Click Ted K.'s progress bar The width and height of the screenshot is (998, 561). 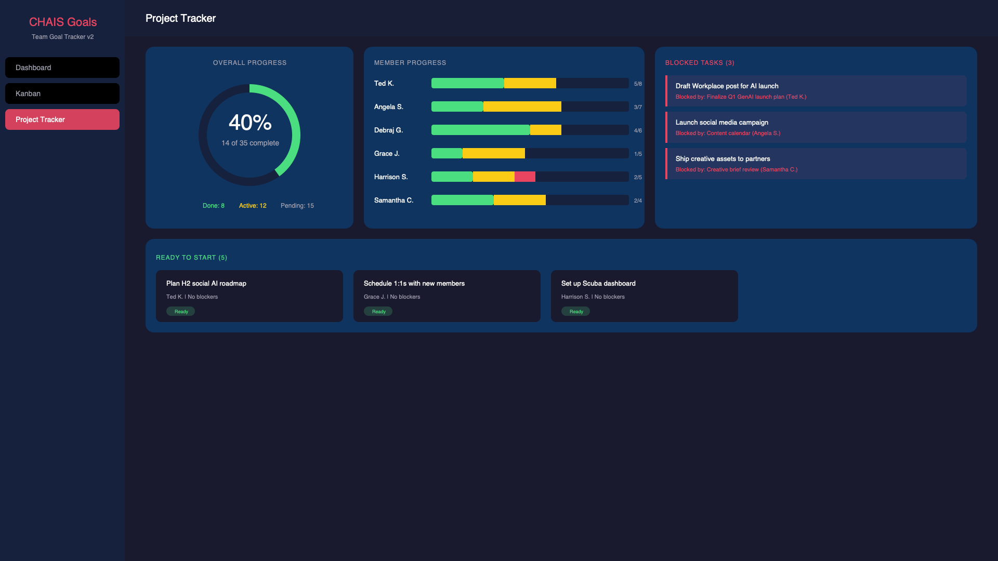529,83
